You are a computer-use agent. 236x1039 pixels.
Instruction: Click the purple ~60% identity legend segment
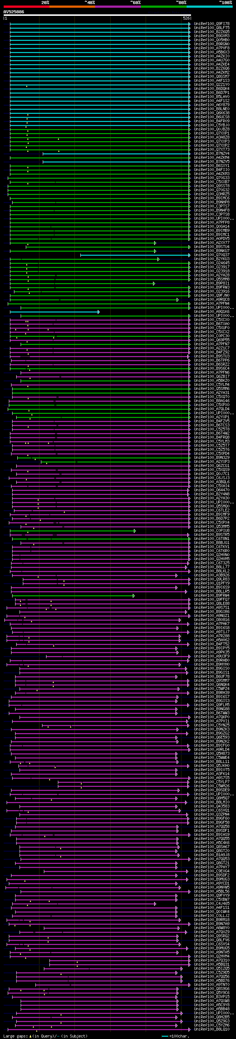click(x=118, y=7)
